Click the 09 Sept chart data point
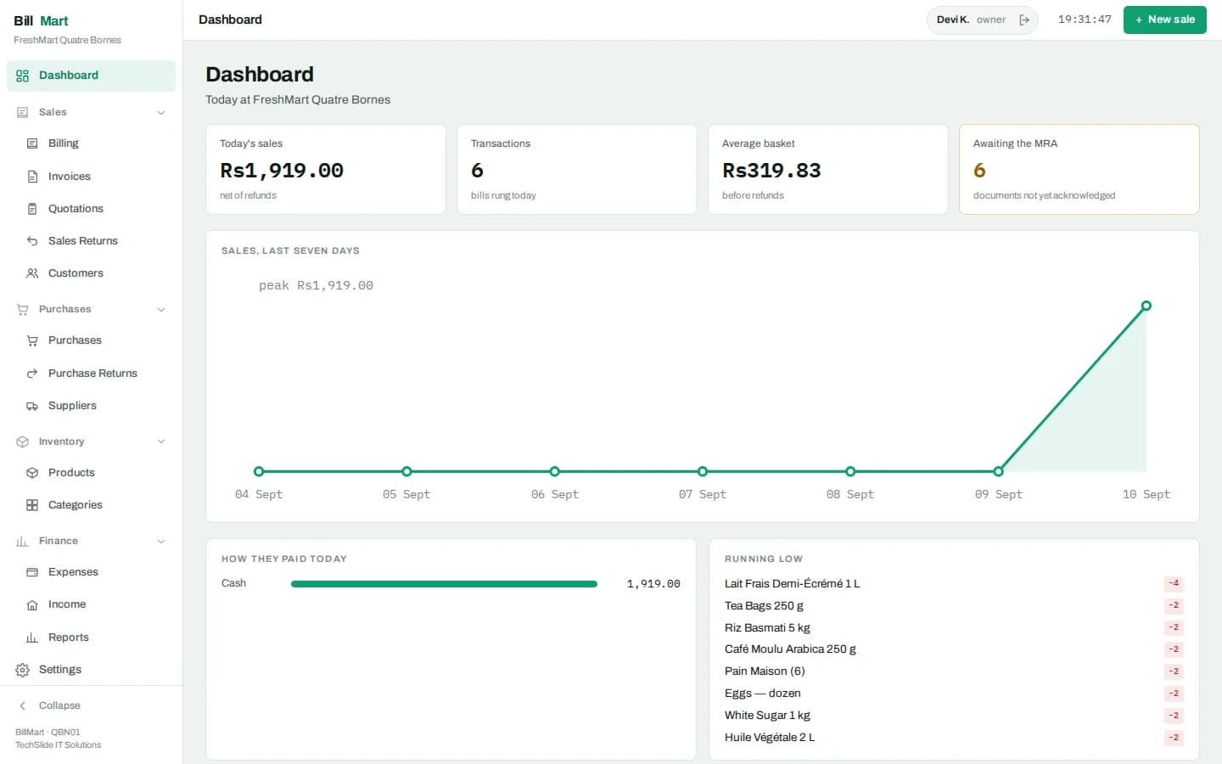Viewport: 1222px width, 764px height. point(999,471)
